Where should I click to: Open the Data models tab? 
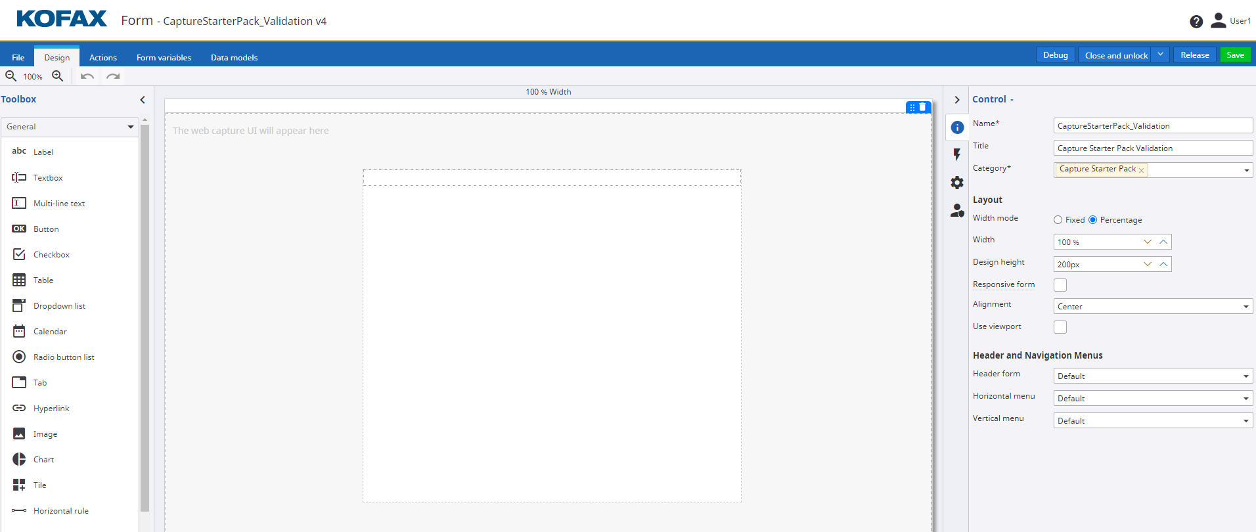tap(234, 58)
